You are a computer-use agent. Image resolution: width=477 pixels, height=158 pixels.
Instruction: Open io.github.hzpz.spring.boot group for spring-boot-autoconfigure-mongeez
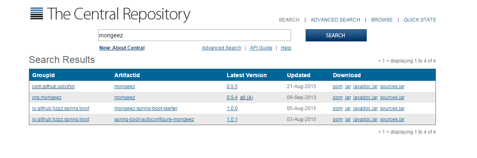pos(61,119)
